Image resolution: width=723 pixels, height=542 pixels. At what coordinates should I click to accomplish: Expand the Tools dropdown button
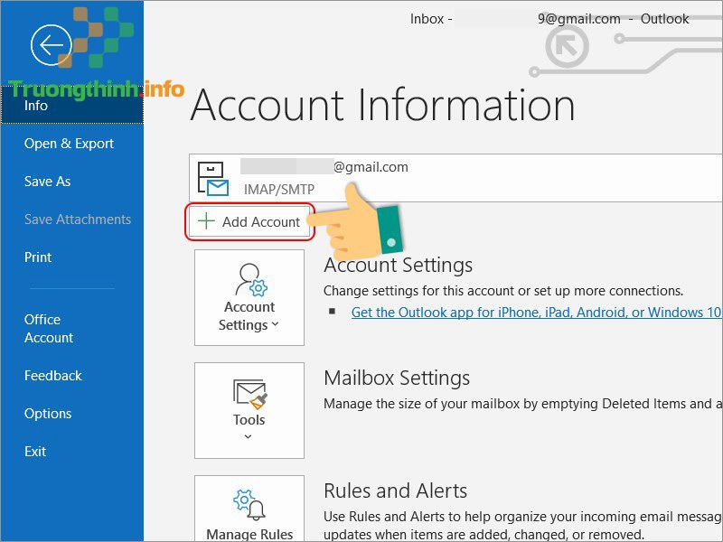(x=249, y=411)
